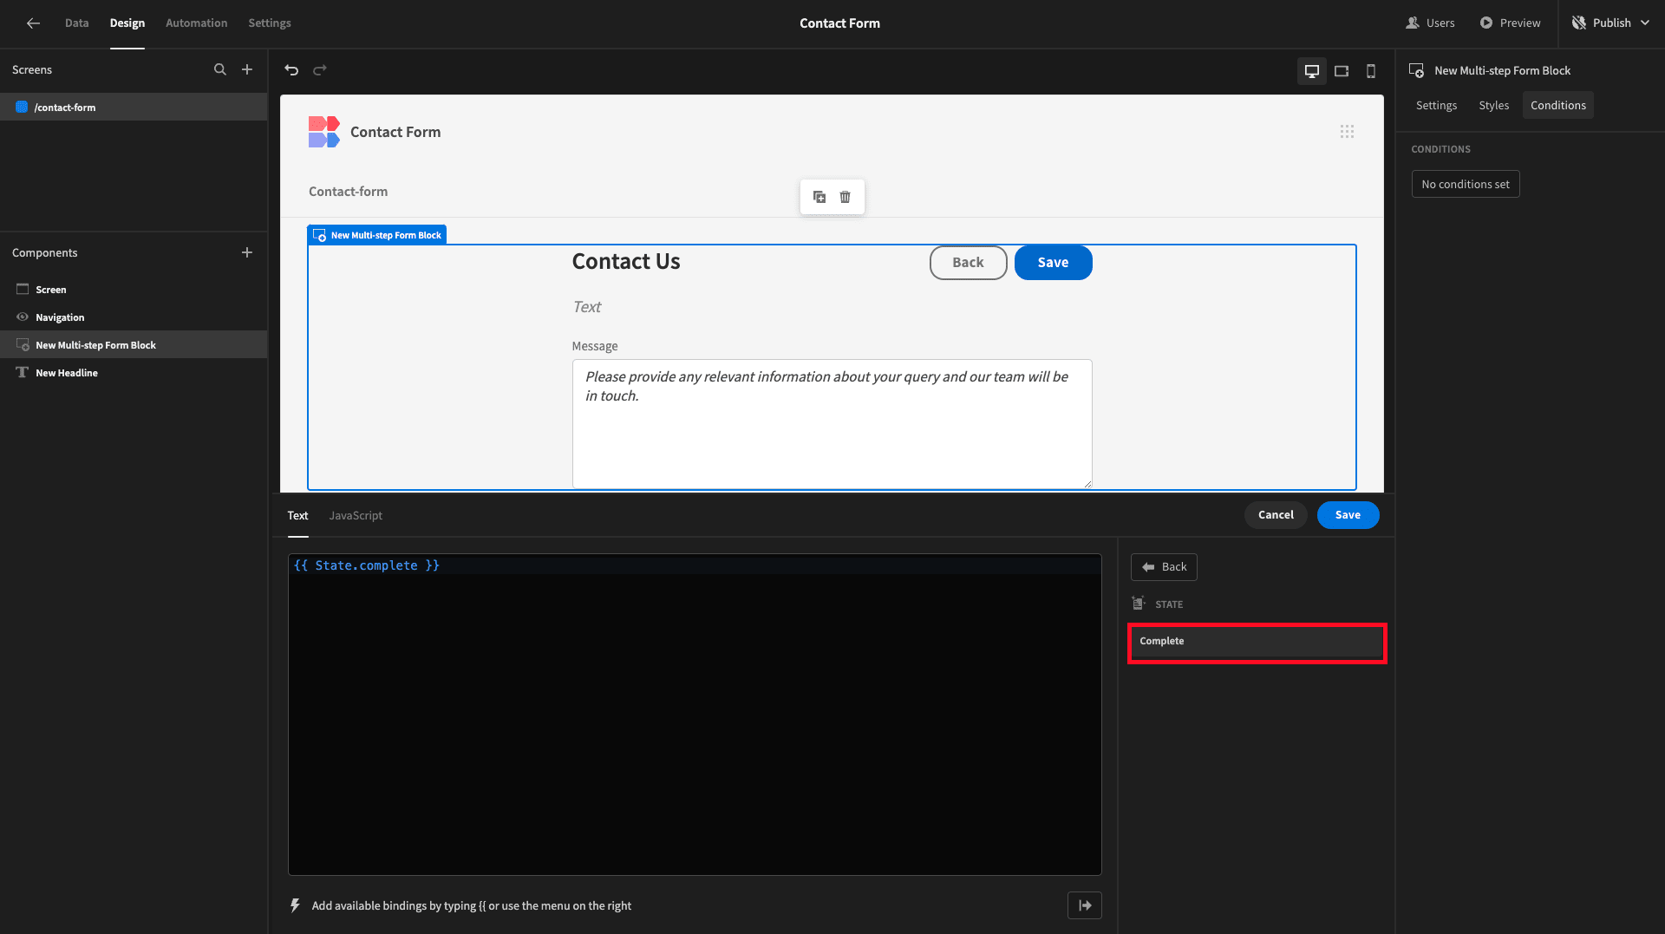Switch to desktop preview icon
Viewport: 1665px width, 934px height.
(x=1312, y=71)
